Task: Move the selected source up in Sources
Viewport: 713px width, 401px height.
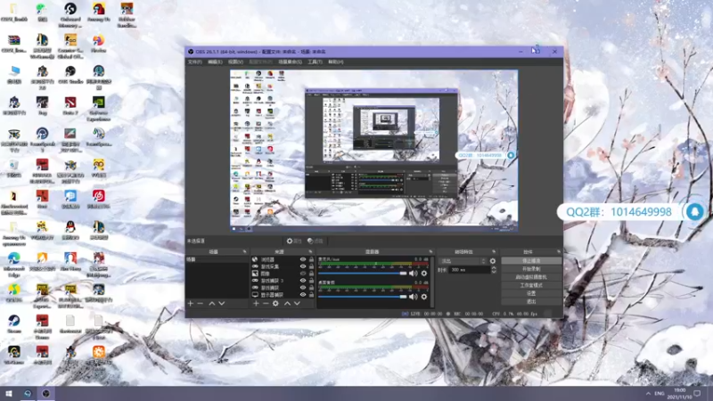Action: 287,303
